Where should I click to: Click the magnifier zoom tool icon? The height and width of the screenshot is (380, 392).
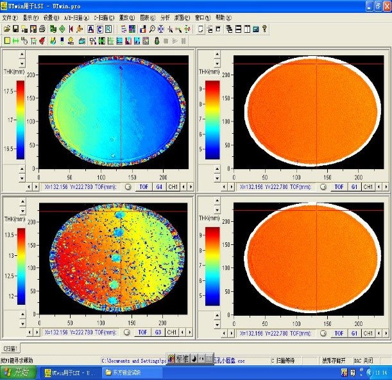coord(152,29)
